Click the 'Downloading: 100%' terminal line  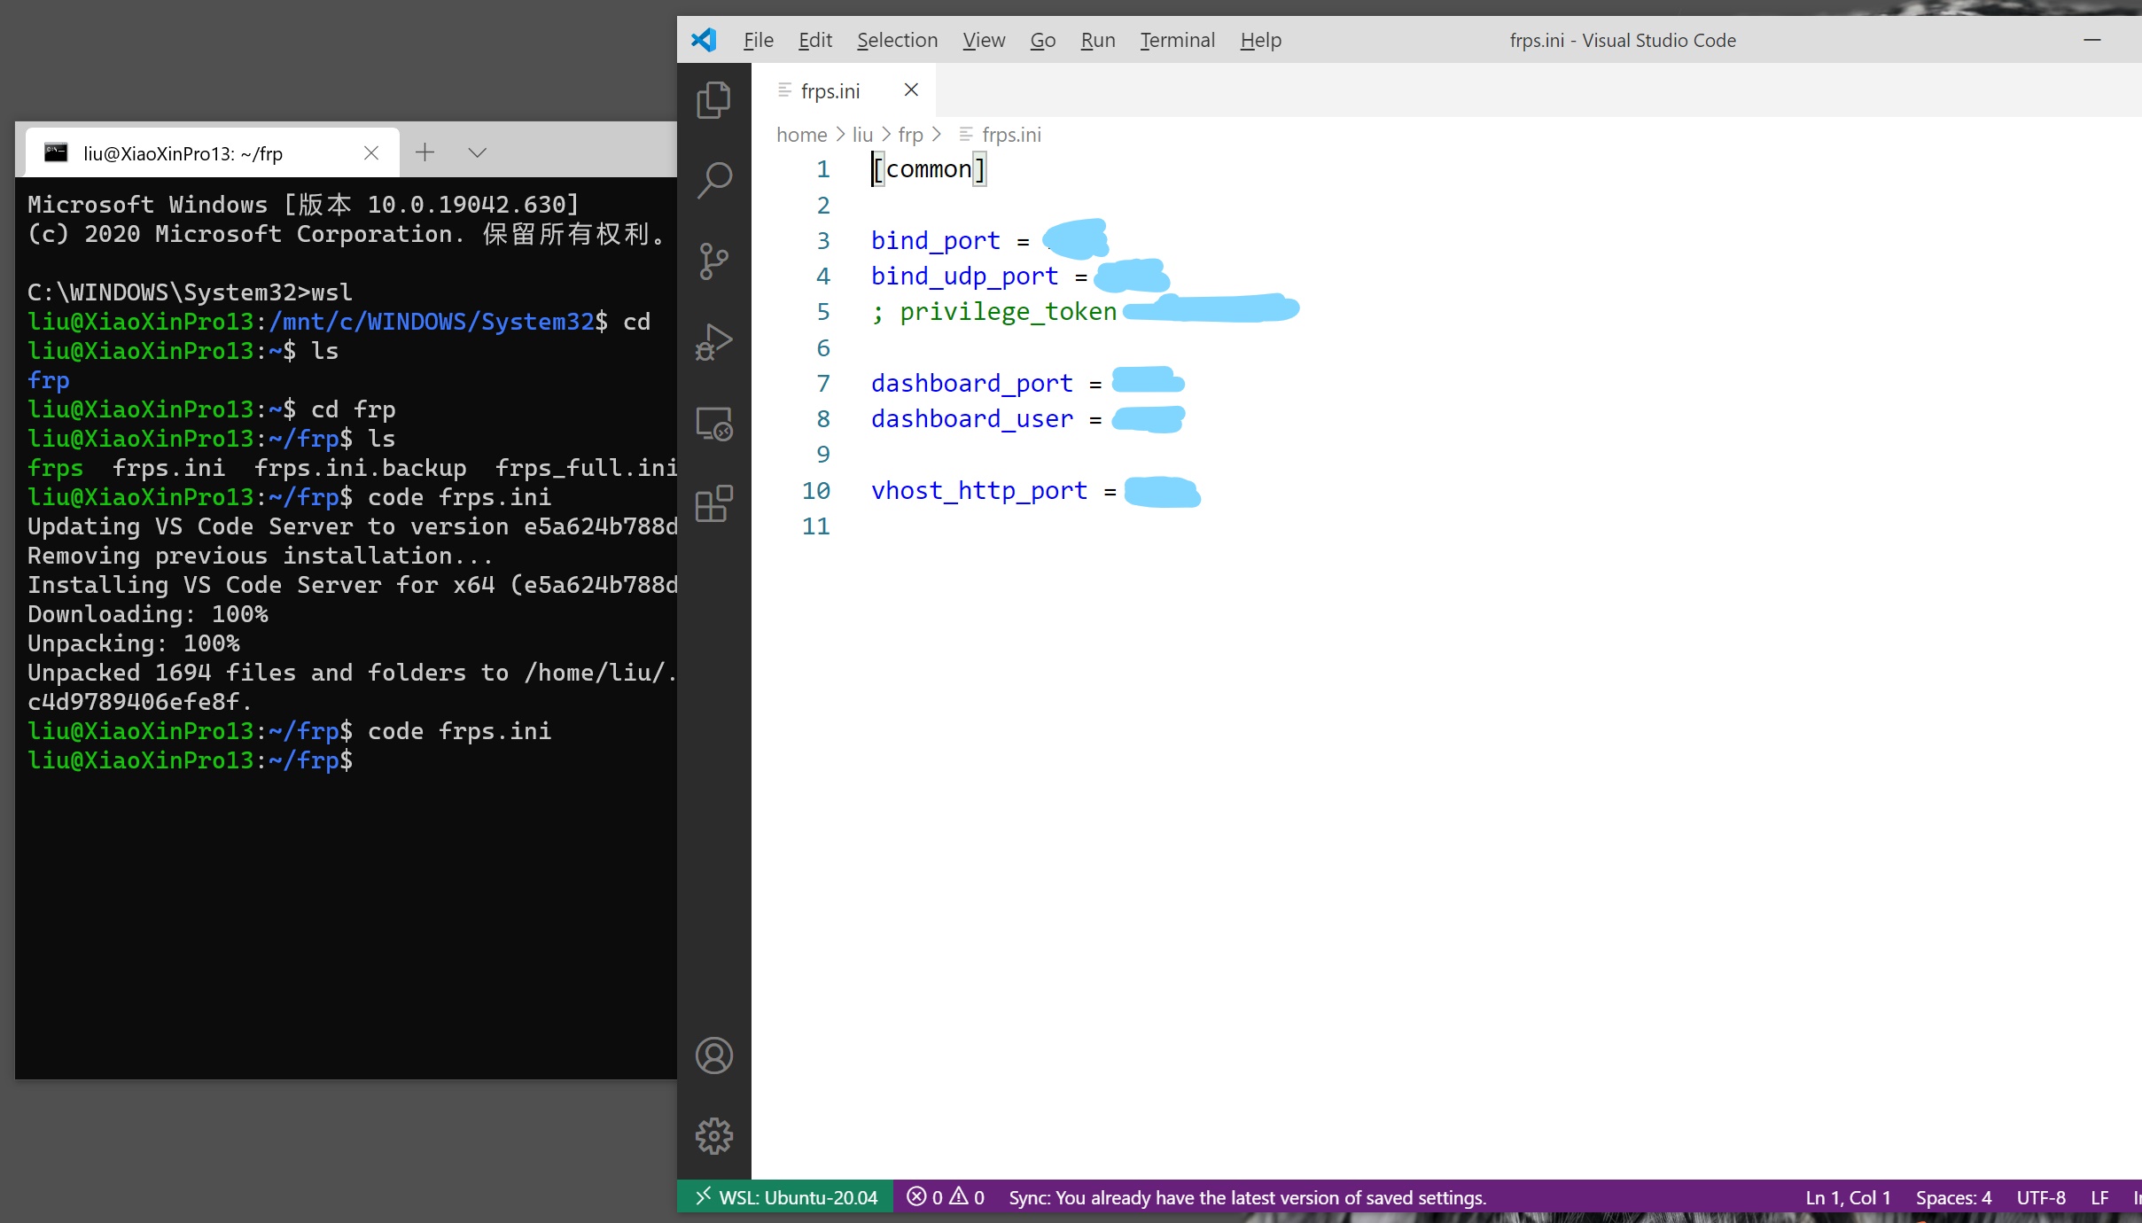(x=147, y=613)
